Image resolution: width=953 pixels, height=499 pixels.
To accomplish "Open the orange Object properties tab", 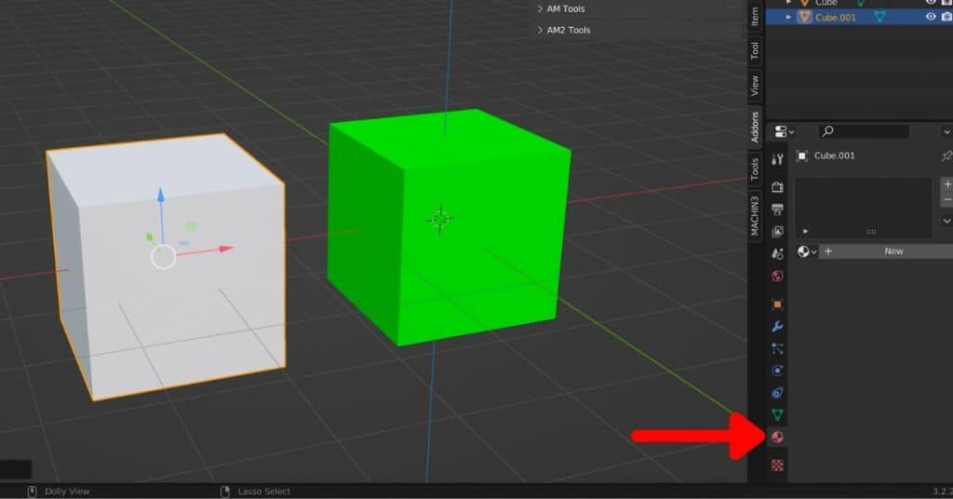I will (778, 303).
